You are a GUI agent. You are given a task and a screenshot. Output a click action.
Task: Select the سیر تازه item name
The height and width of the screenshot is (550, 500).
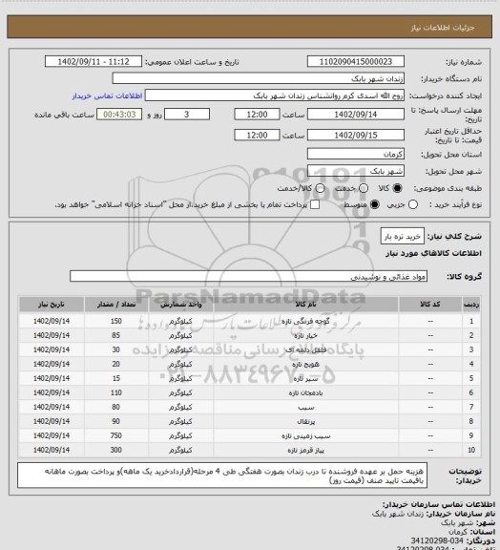305,379
